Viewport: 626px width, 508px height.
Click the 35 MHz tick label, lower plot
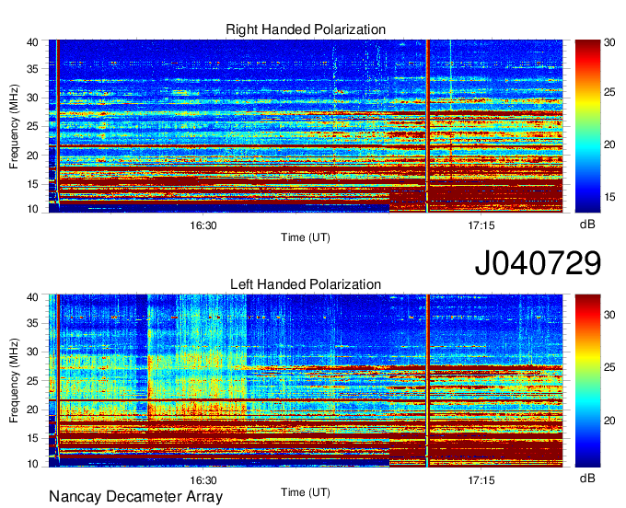pyautogui.click(x=32, y=323)
